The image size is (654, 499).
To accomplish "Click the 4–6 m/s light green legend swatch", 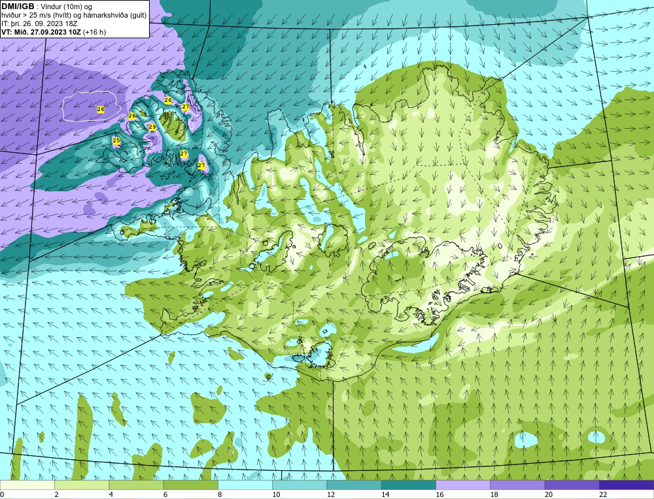I will (x=137, y=485).
